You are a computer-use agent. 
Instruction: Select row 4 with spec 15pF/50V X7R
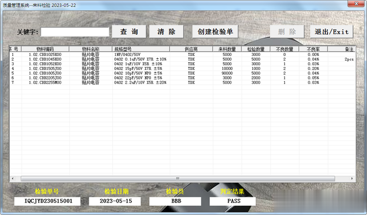pos(182,69)
